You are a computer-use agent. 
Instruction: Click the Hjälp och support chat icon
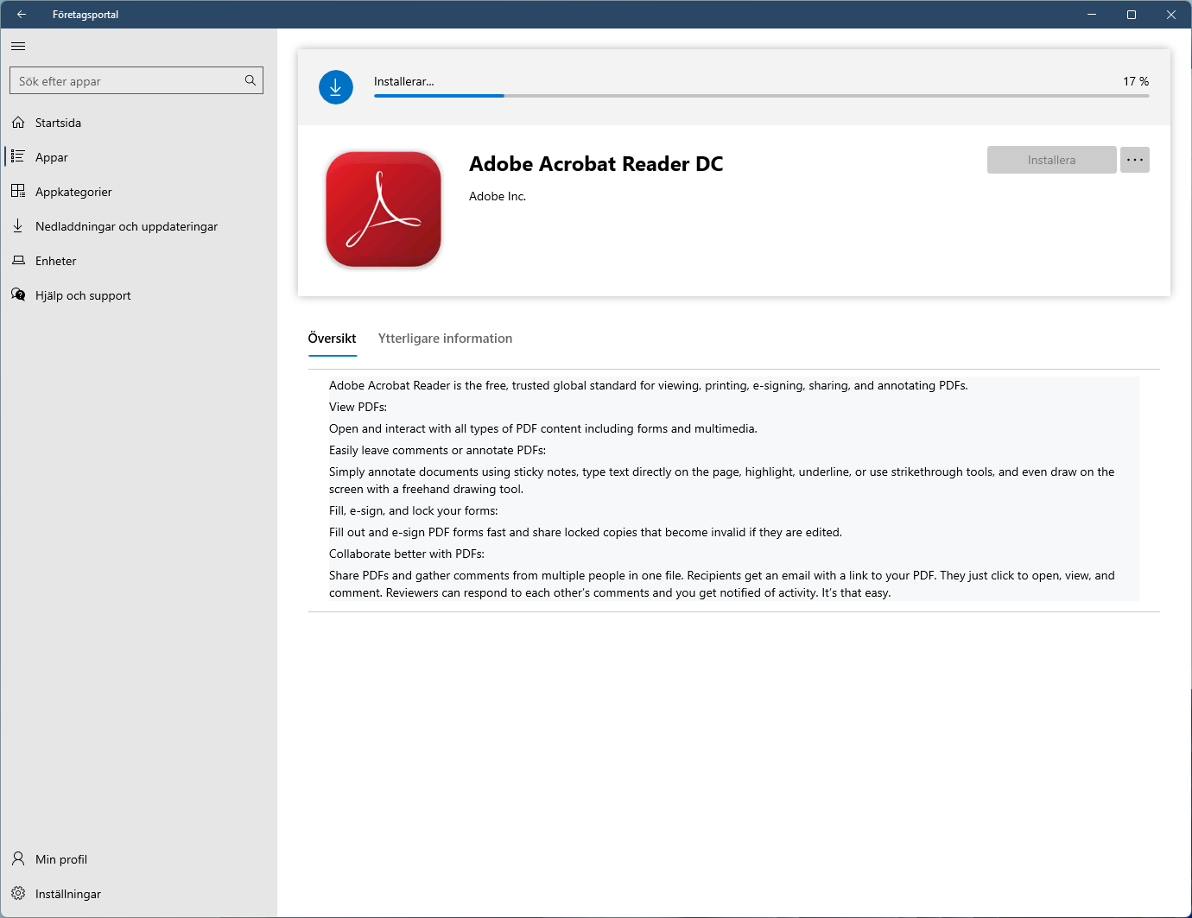18,294
